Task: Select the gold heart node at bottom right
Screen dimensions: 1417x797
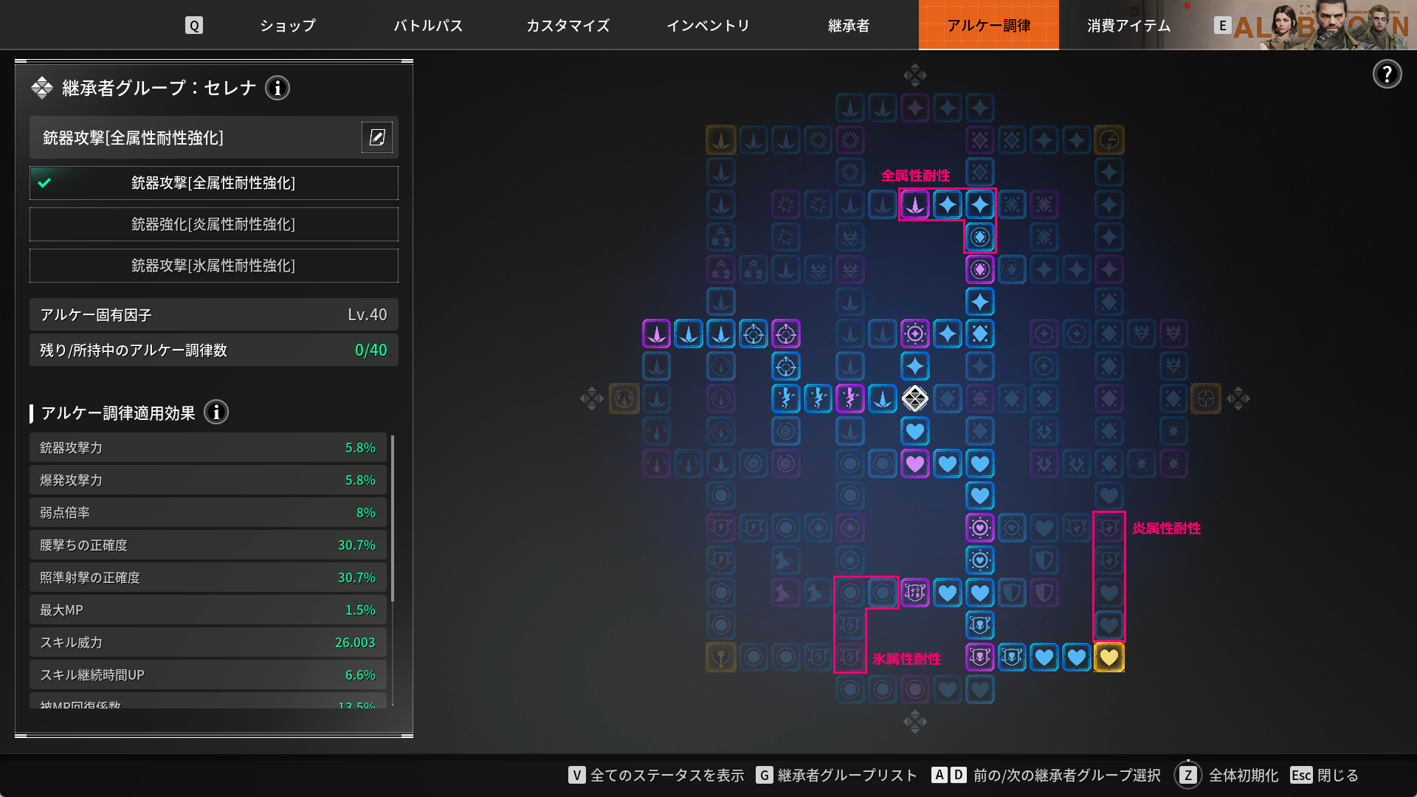Action: (1109, 657)
